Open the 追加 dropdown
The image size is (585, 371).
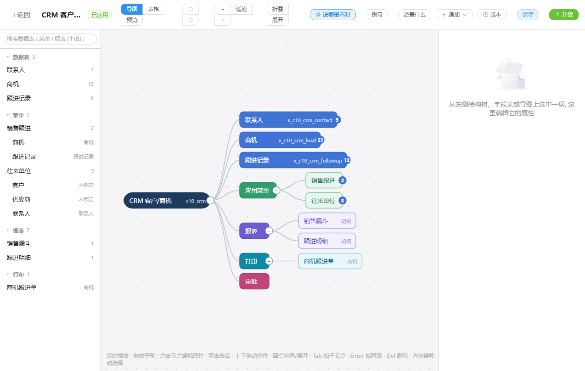454,15
